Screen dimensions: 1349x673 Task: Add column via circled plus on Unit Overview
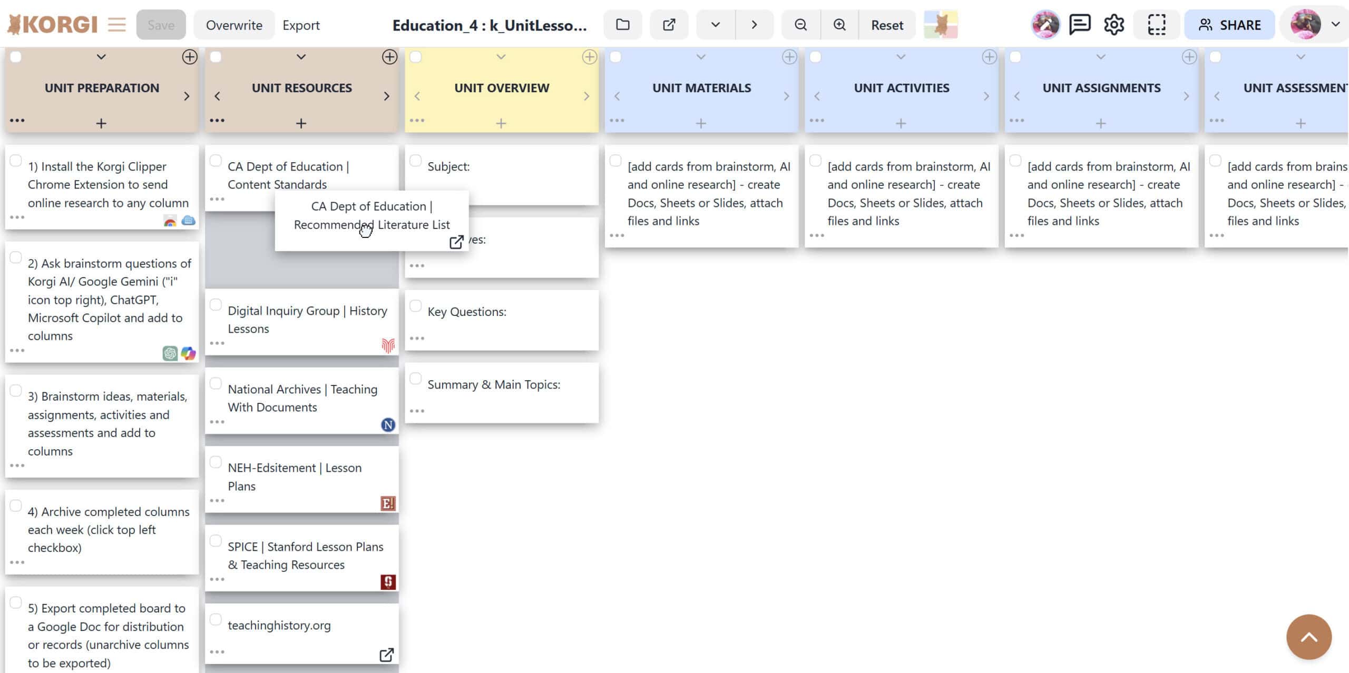click(589, 57)
